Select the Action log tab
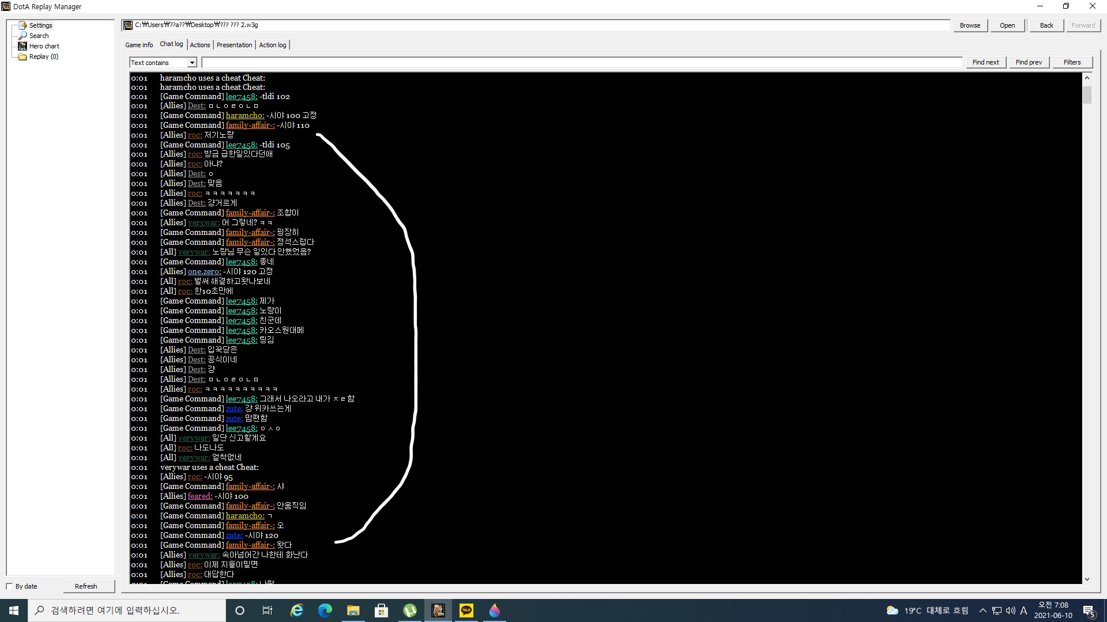This screenshot has width=1107, height=622. point(272,45)
